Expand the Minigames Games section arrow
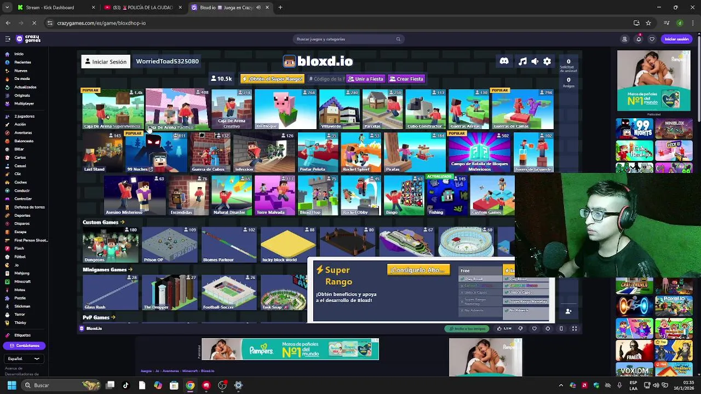The width and height of the screenshot is (701, 394). coord(130,269)
